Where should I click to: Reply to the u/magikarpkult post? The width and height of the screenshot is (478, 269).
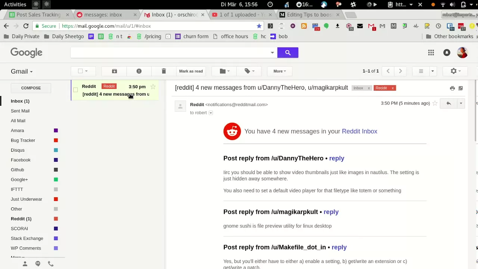click(331, 212)
